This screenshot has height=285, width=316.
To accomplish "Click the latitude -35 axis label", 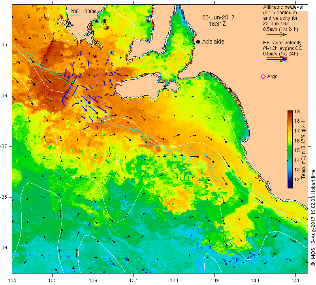I will pos(4,45).
